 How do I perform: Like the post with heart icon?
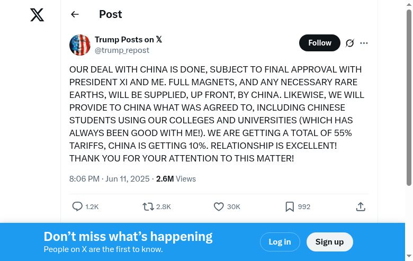(x=219, y=206)
